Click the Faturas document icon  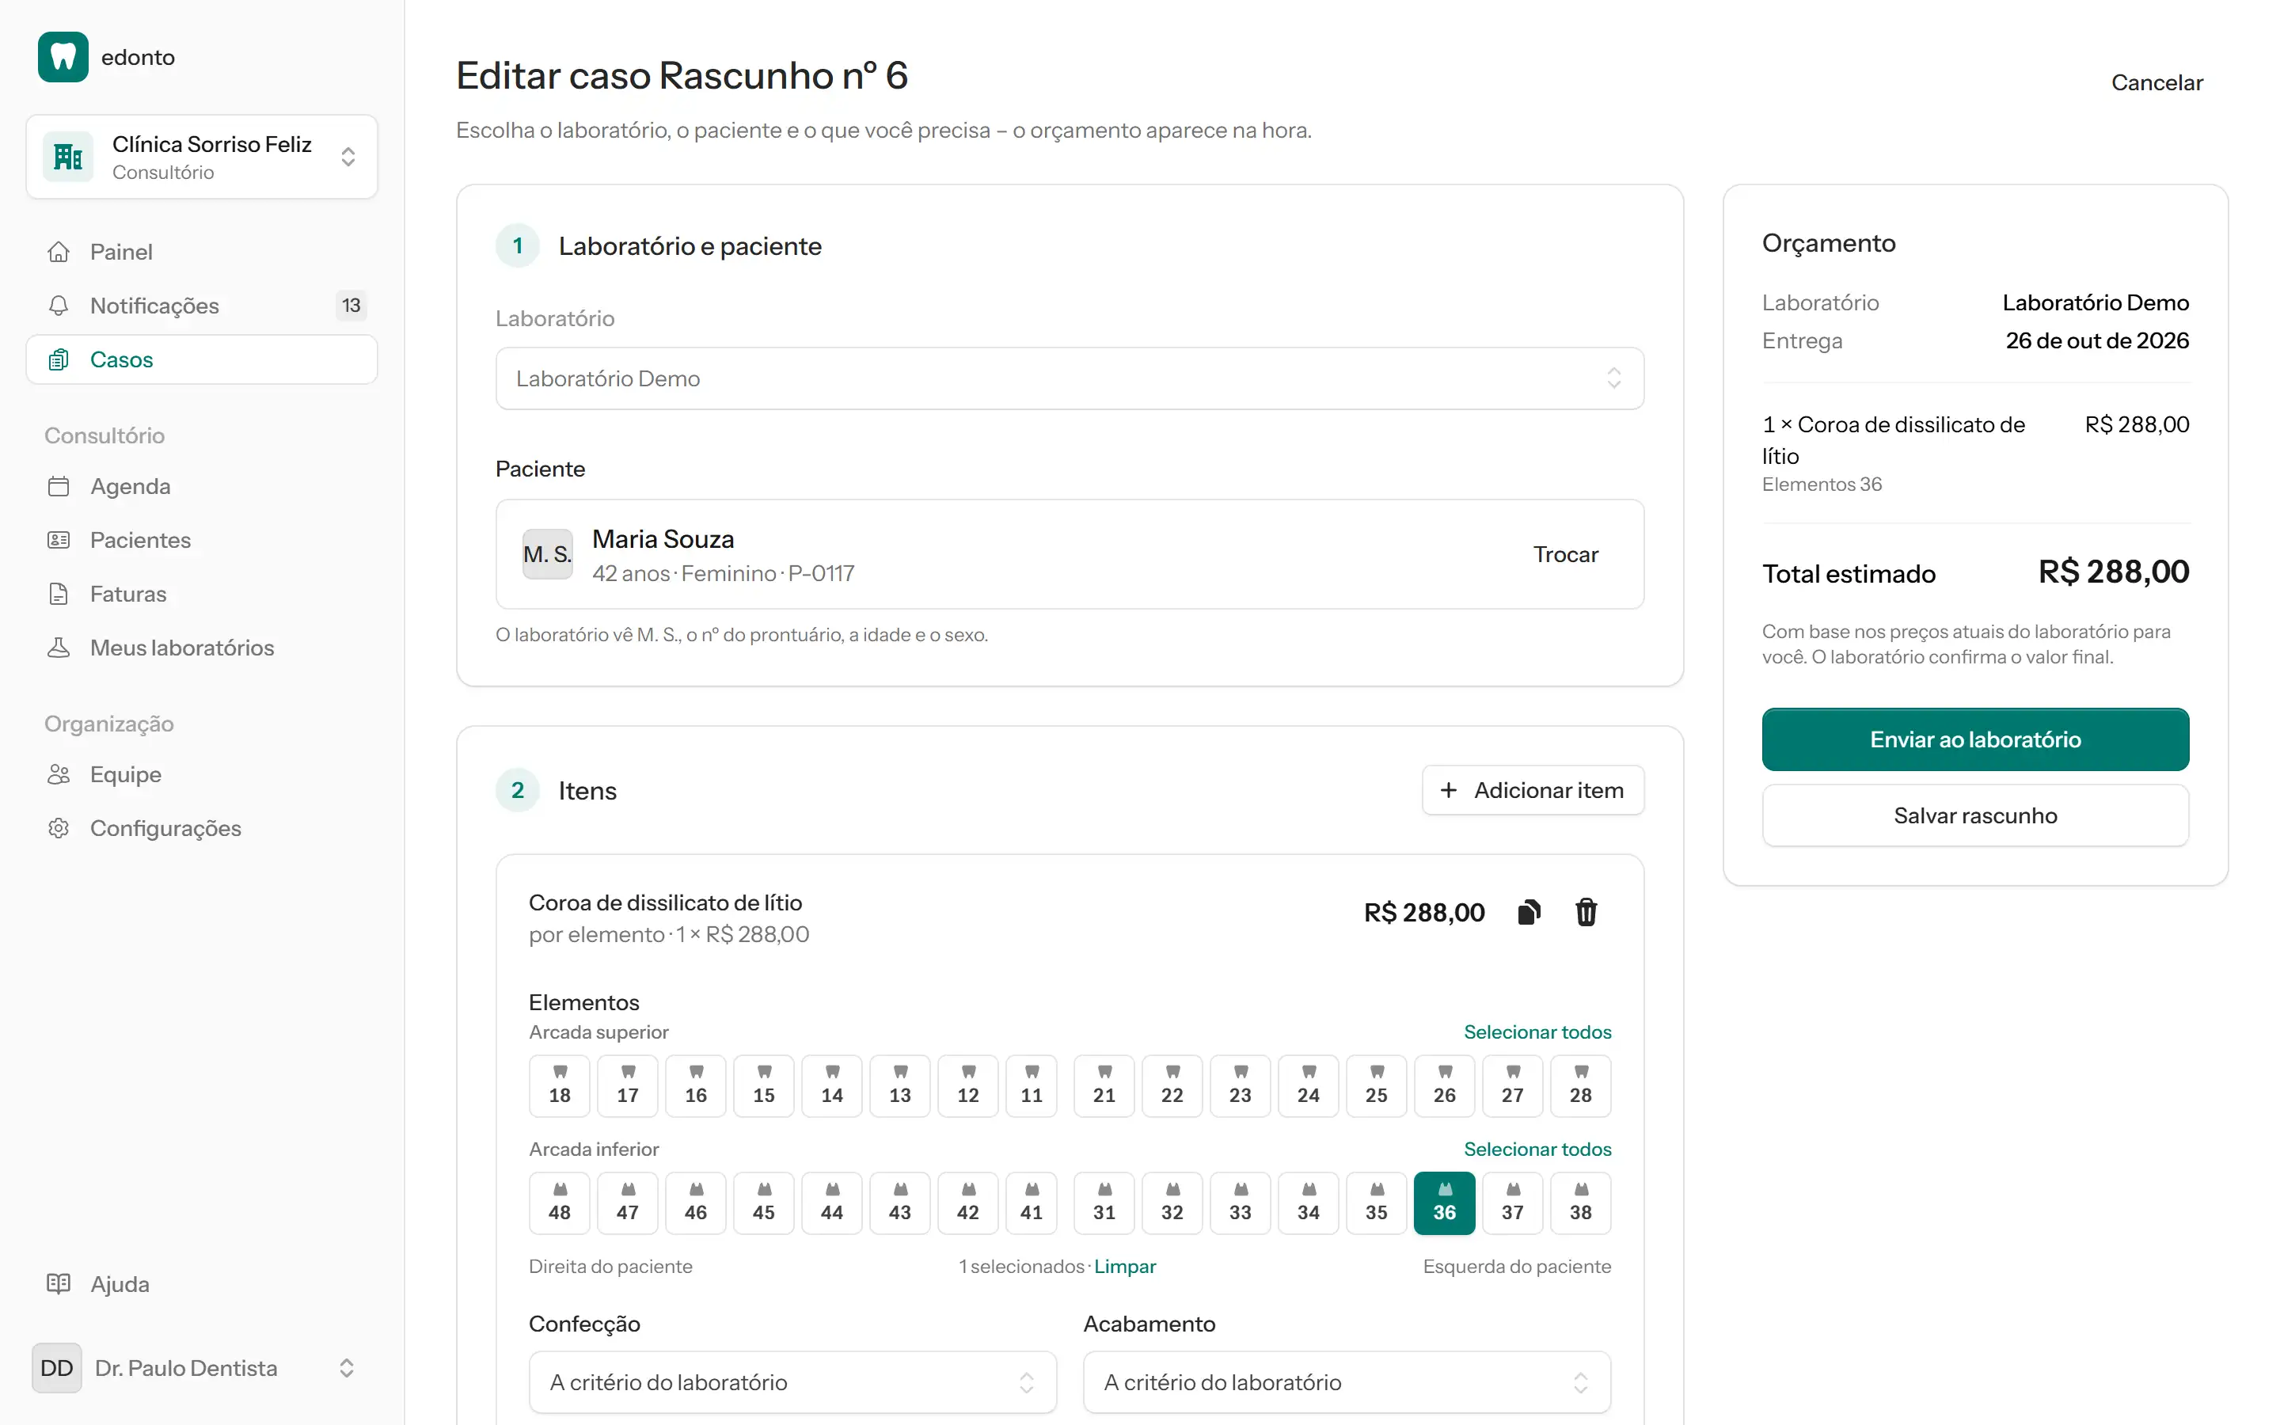click(x=59, y=594)
